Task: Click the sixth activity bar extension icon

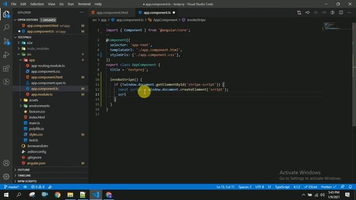Action: 6,82
